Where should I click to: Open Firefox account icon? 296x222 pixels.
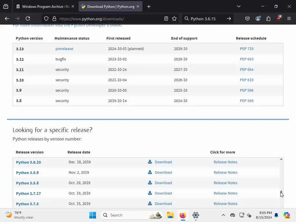tap(258, 19)
